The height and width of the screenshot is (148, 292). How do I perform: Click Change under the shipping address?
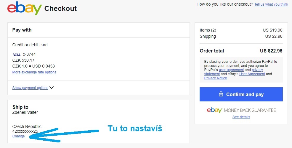pos(19,136)
